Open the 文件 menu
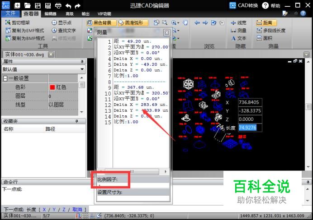This screenshot has height=220, width=313. 10,14
